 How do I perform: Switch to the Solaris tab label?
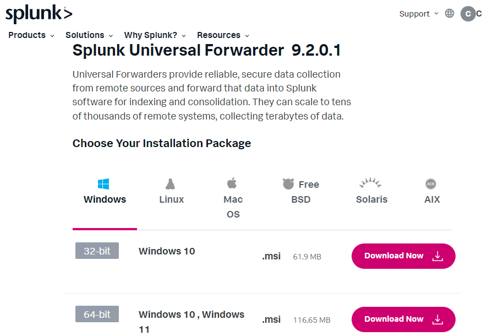(x=371, y=199)
